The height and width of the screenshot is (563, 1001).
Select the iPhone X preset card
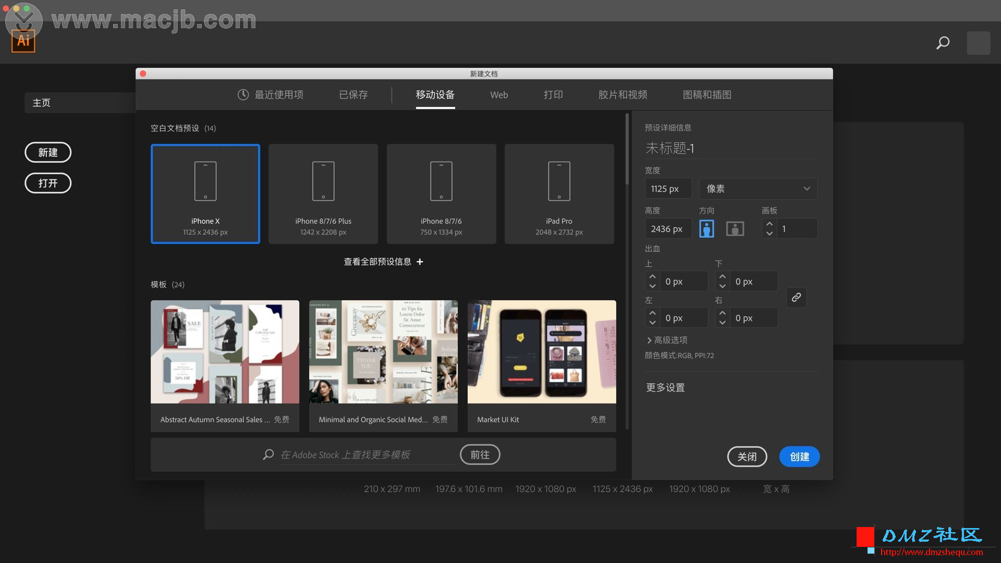(x=205, y=194)
